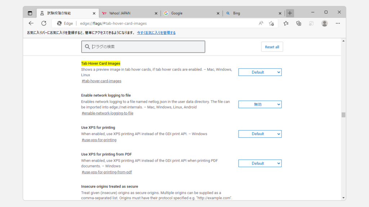The height and width of the screenshot is (207, 369).
Task: Click the Edge logo in address bar
Action: [x=59, y=23]
